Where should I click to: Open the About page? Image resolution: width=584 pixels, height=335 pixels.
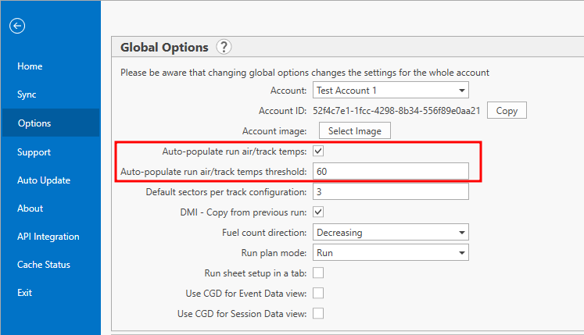coord(30,208)
